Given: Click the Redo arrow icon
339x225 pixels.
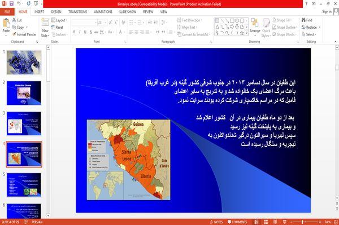Looking at the screenshot, I should [x=29, y=4].
